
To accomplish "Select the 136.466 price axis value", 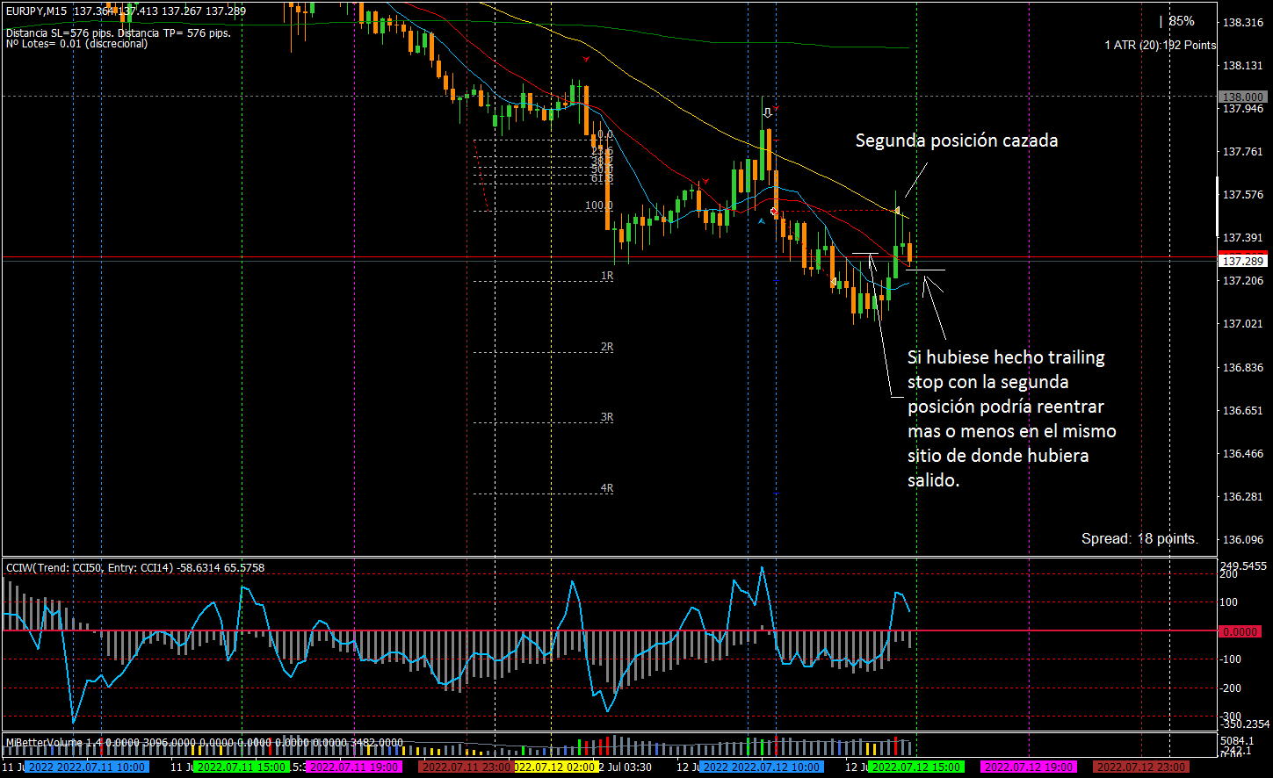I will click(1243, 453).
